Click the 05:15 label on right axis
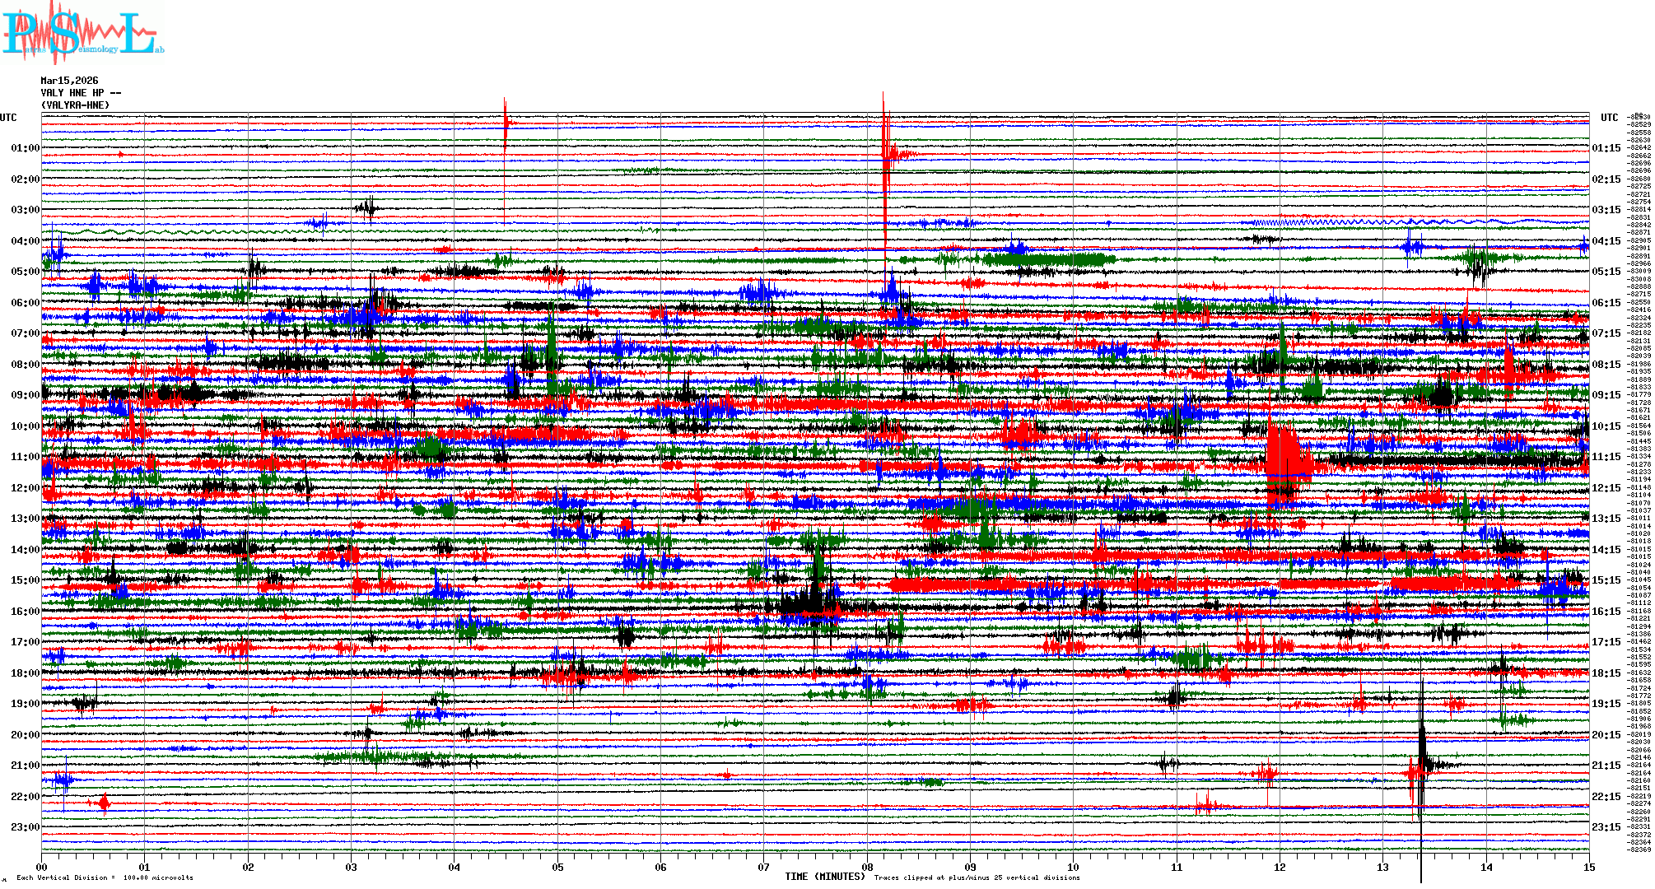Image resolution: width=1655 pixels, height=889 pixels. pos(1606,272)
